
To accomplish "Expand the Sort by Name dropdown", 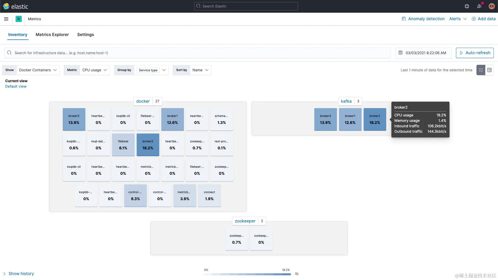I will pos(200,70).
